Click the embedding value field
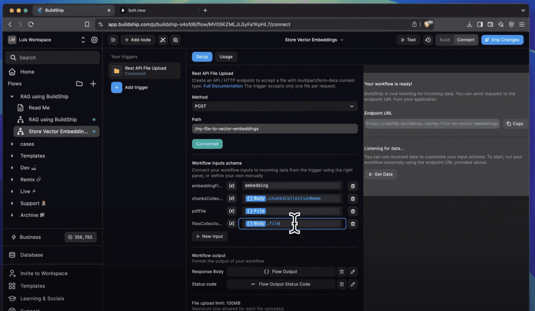Viewport: 535px width, 311px height. point(292,186)
